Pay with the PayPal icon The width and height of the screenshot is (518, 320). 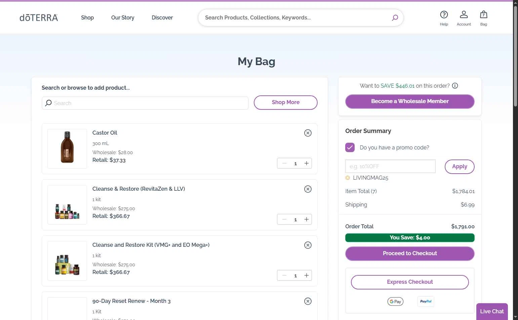tap(426, 302)
